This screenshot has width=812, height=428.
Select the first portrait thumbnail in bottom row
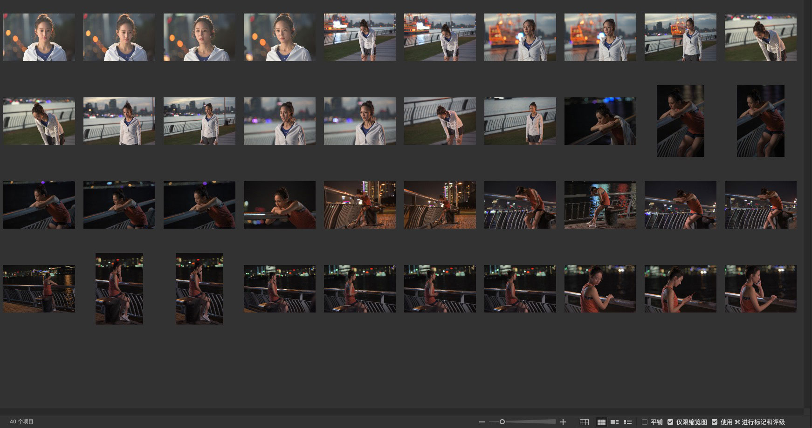119,289
